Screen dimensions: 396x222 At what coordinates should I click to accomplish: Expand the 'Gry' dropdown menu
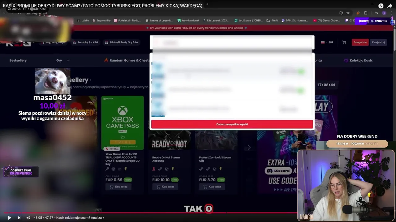[x=63, y=60]
